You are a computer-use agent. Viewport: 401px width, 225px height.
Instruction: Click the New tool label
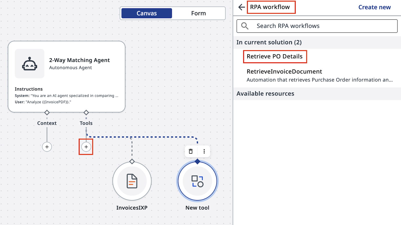(197, 208)
